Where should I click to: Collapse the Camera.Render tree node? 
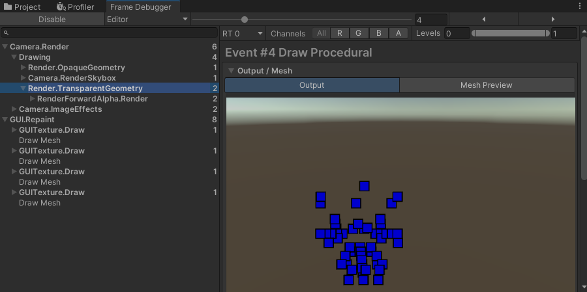pos(5,47)
